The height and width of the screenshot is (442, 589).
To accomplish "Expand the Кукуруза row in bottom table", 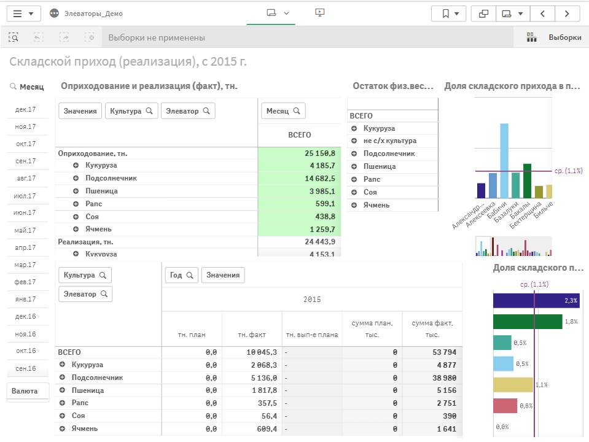I will pyautogui.click(x=62, y=365).
